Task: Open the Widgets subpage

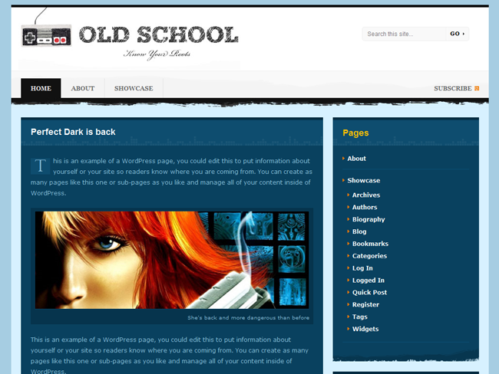Action: [365, 329]
